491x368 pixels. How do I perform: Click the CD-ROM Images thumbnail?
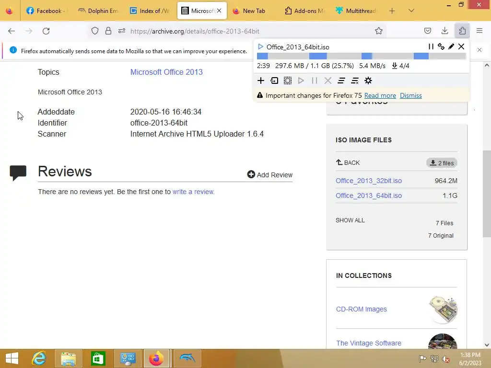click(443, 310)
